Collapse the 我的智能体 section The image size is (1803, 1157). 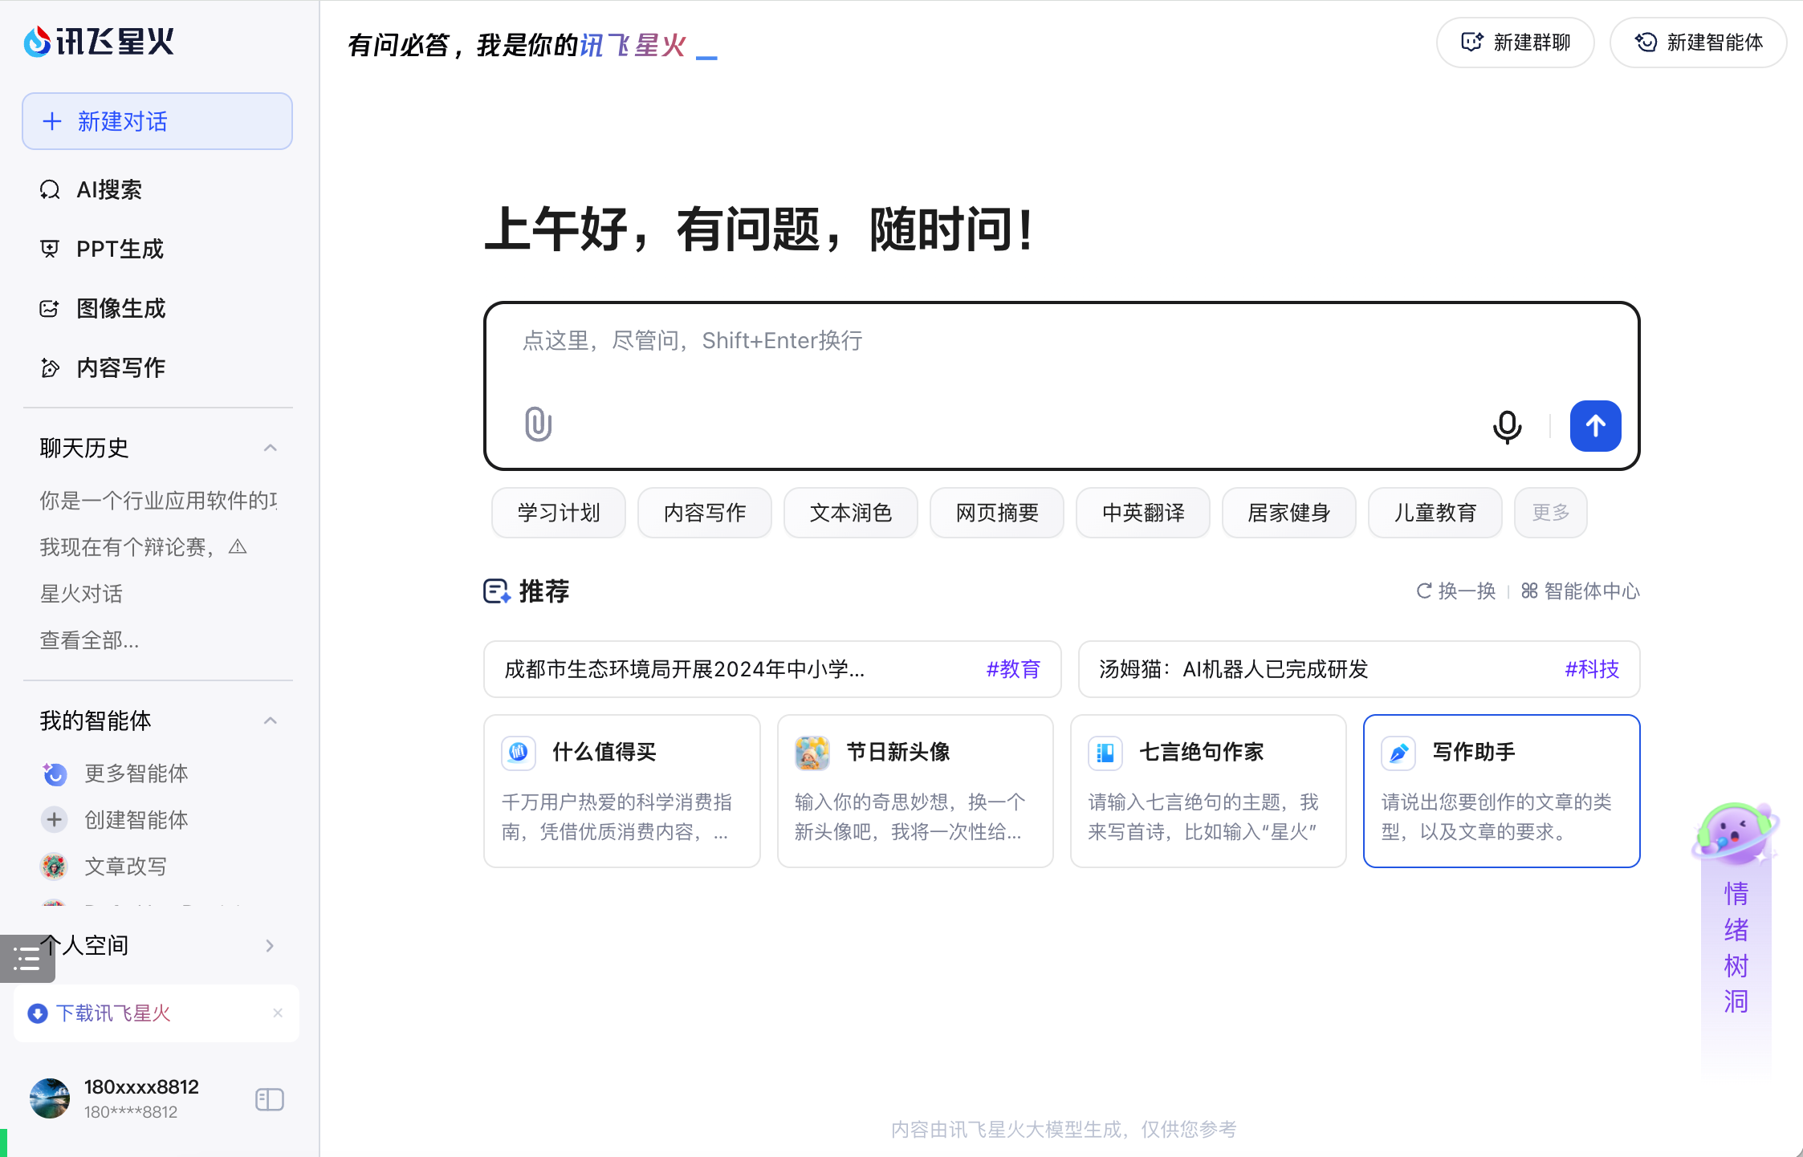click(270, 720)
